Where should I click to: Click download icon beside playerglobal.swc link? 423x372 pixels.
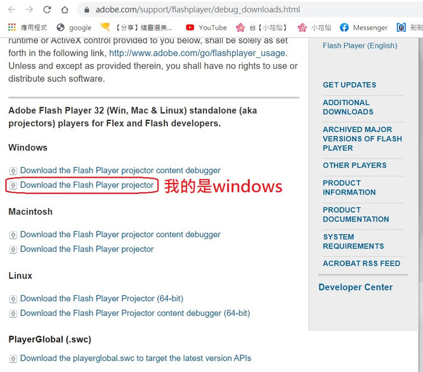coord(13,359)
